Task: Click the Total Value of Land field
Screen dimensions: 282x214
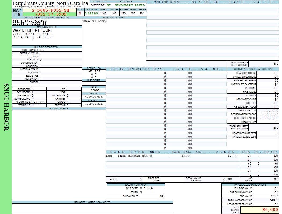Action: coord(220,179)
